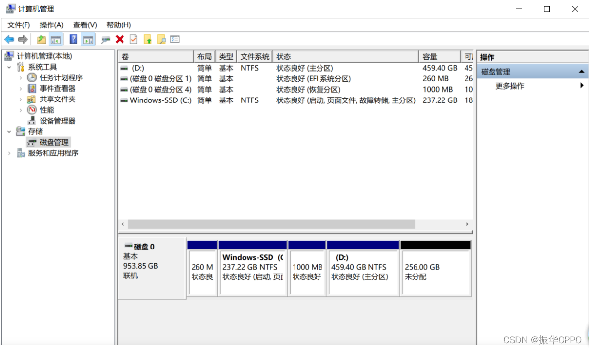Open the 文件(F) menu

point(19,25)
